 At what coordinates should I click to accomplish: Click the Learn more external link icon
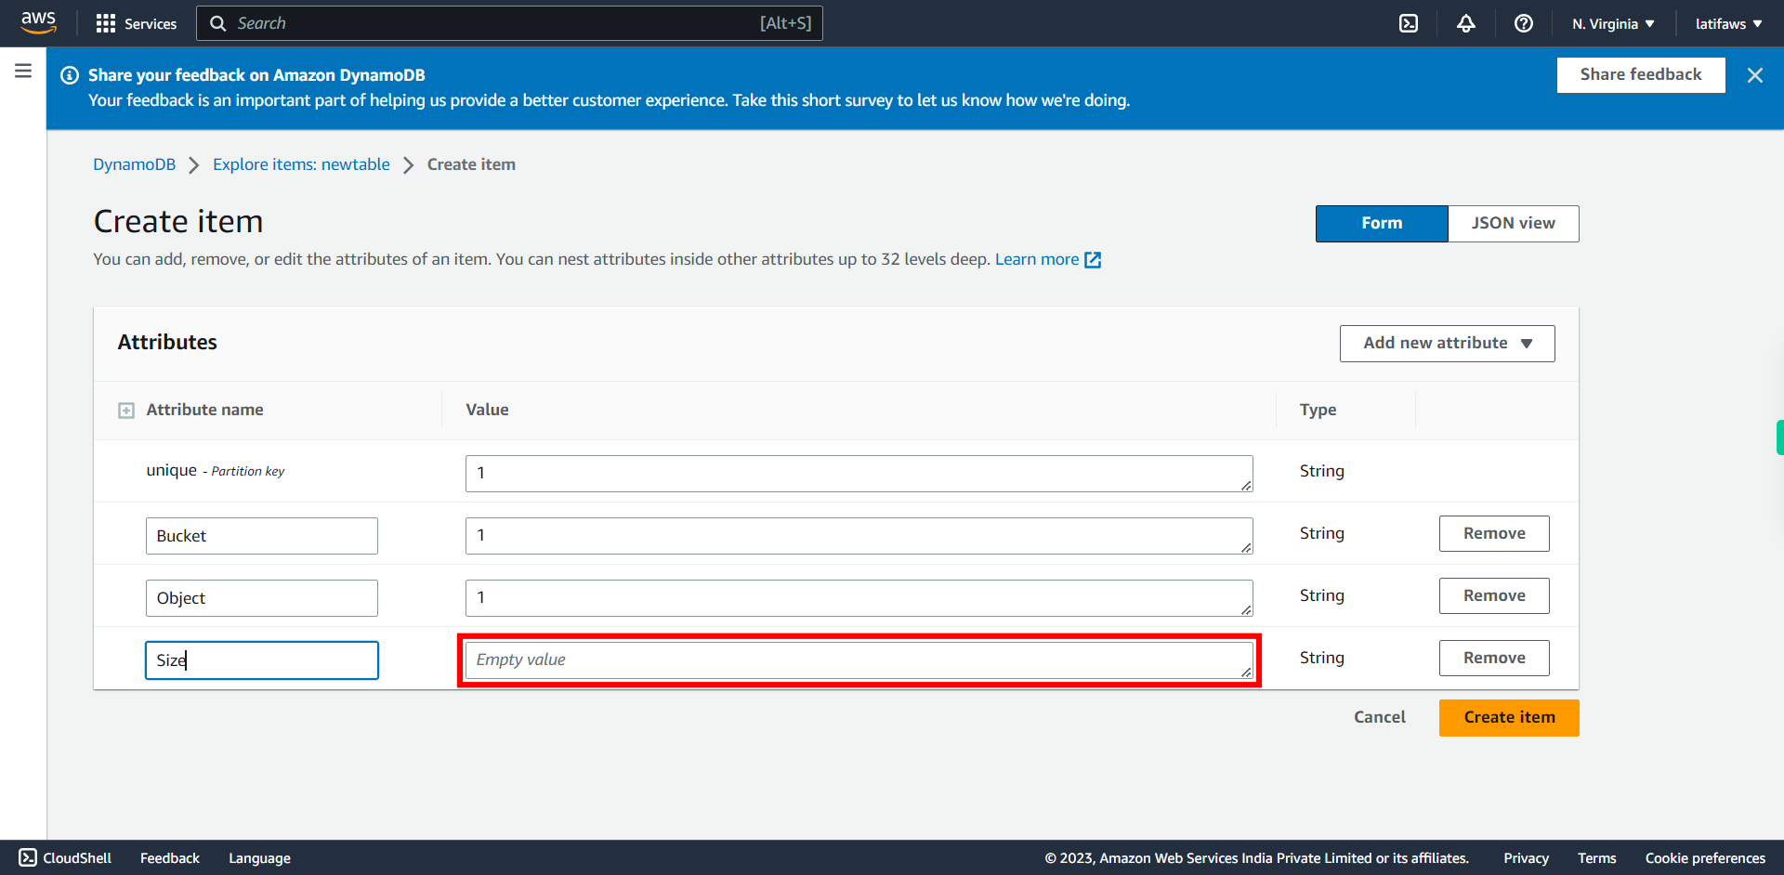point(1093,260)
